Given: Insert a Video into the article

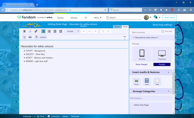Looking at the screenshot, I should [x=147, y=82].
